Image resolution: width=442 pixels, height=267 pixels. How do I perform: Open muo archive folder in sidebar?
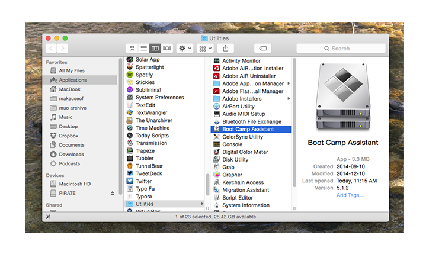click(x=72, y=108)
